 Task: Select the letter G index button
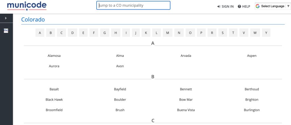point(105,33)
